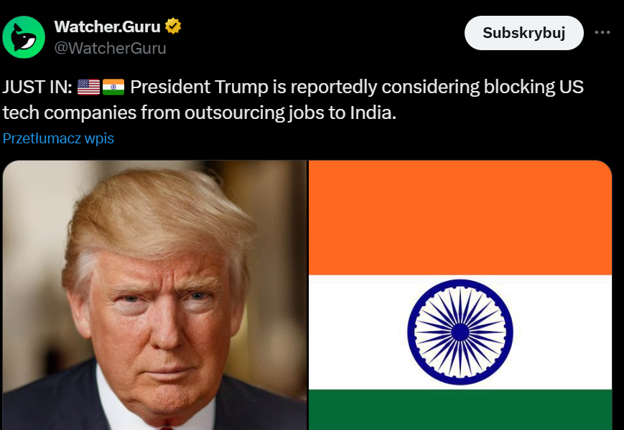Click 'India.' at end of post
Viewport: 624px width, 430px height.
[x=373, y=113]
